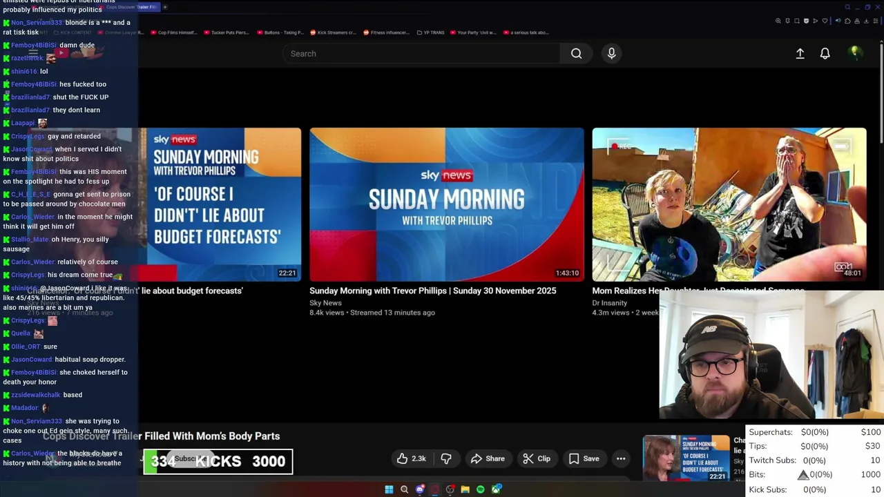884x497 pixels.
Task: Open the browser downloads icon
Action: click(866, 21)
